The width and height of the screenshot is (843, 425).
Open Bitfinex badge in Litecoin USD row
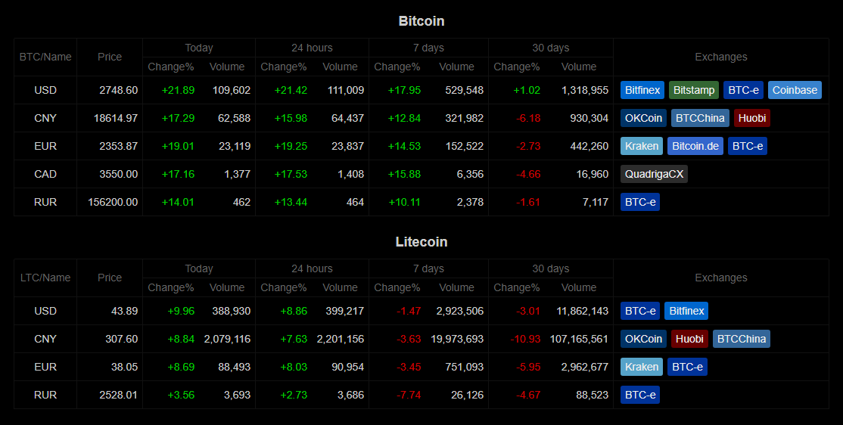pos(686,311)
